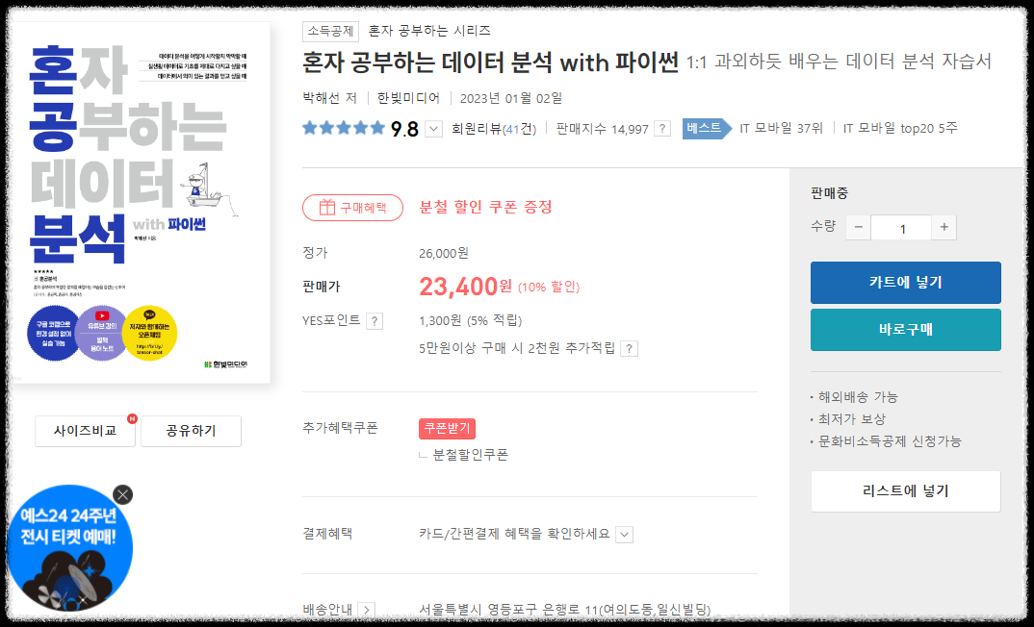Image resolution: width=1034 pixels, height=627 pixels.
Task: Click the publish date 2023년 01월 02일
Action: coord(511,98)
